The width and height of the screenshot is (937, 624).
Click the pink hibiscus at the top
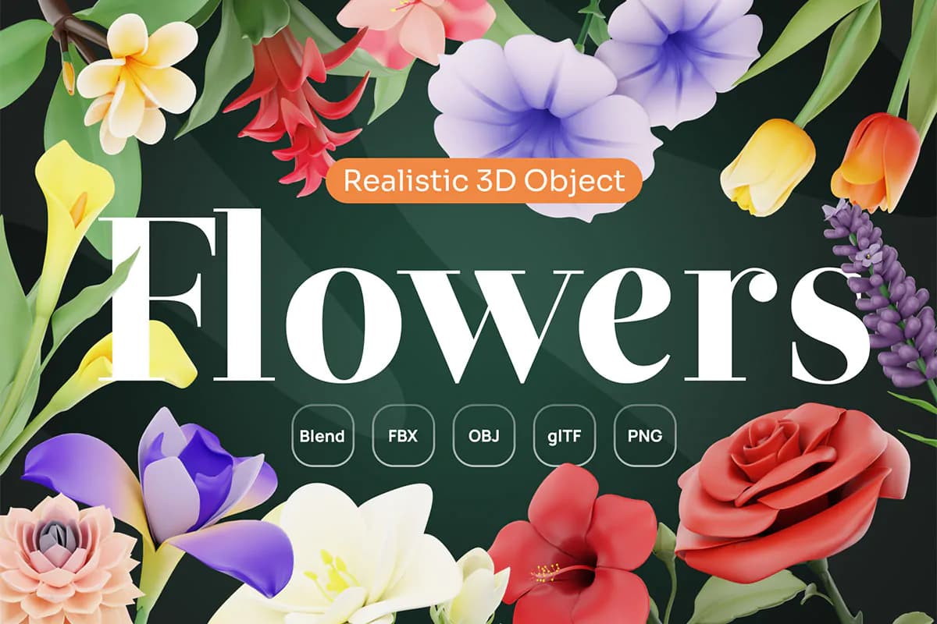414,29
